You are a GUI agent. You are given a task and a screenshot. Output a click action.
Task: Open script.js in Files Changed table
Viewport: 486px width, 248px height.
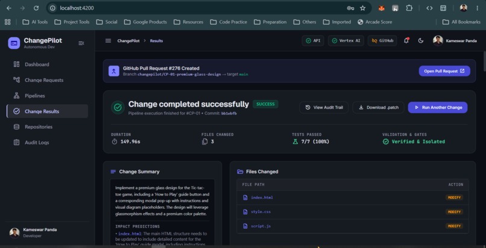[x=260, y=226]
